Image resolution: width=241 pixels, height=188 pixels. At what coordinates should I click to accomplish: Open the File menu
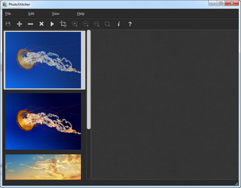tap(8, 14)
